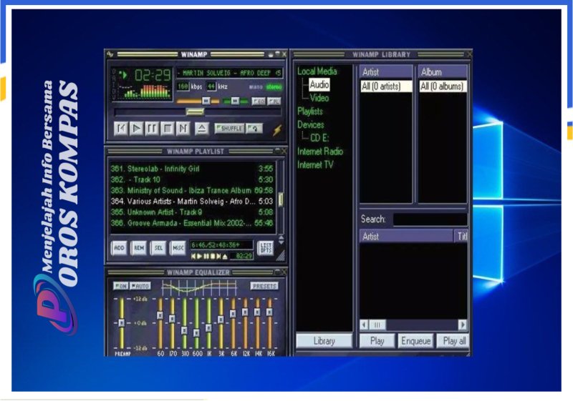Click the Play all button
Screen dimensions: 573x401
click(454, 341)
